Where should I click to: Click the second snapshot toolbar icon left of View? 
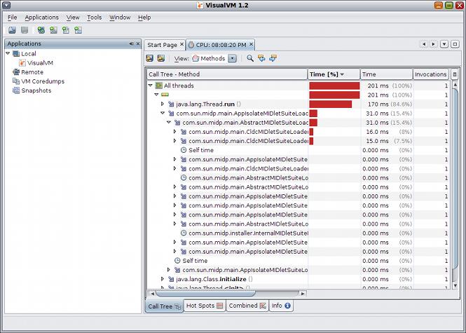tap(161, 58)
